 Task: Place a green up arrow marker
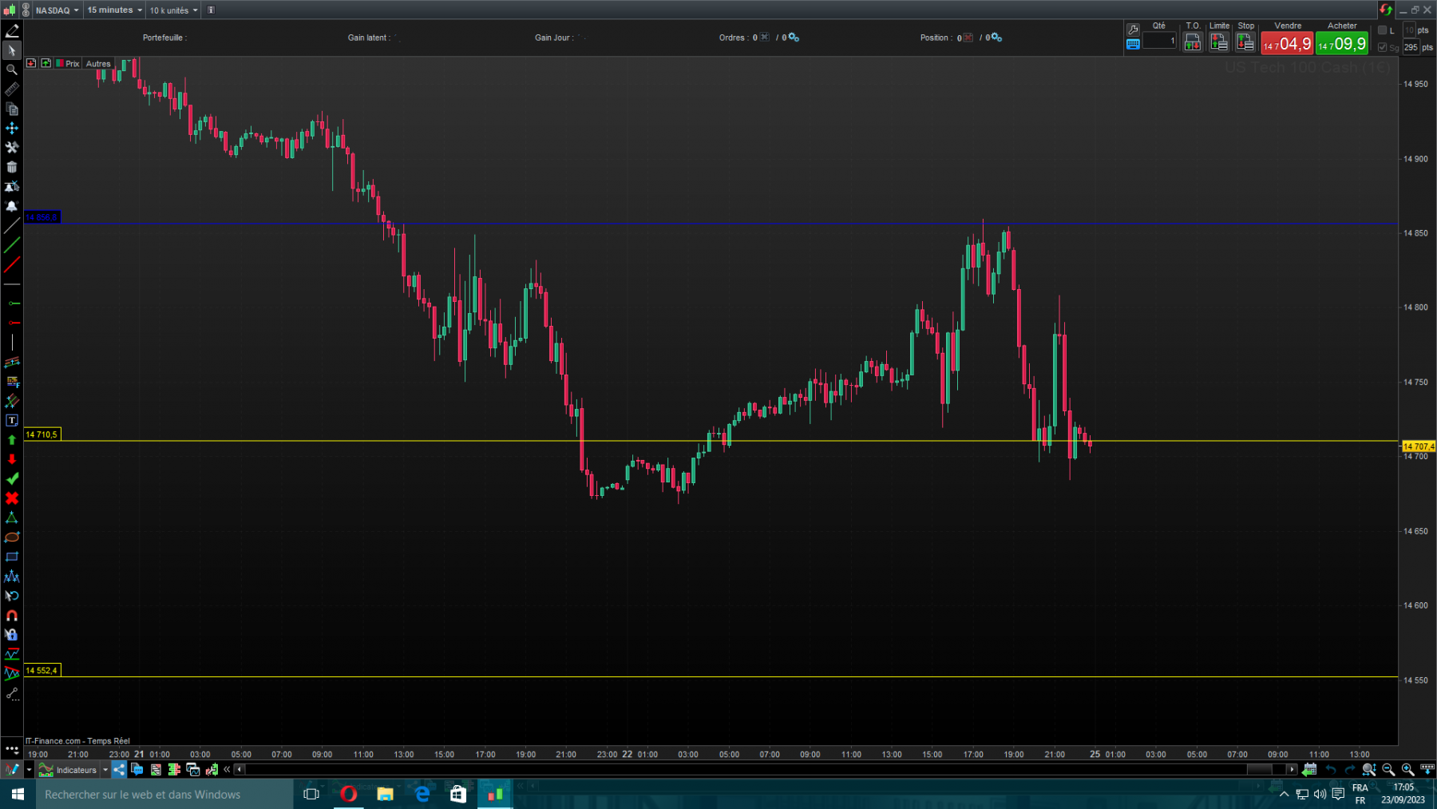pos(12,440)
